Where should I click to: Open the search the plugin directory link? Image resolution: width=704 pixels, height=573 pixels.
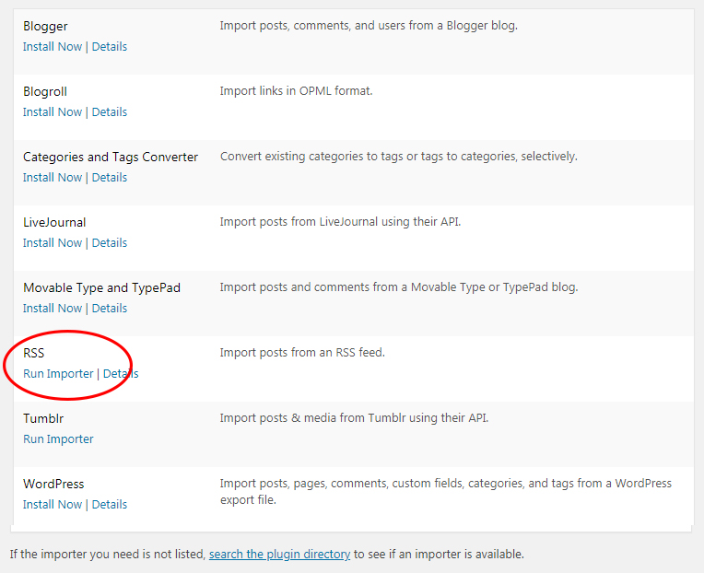pos(280,555)
